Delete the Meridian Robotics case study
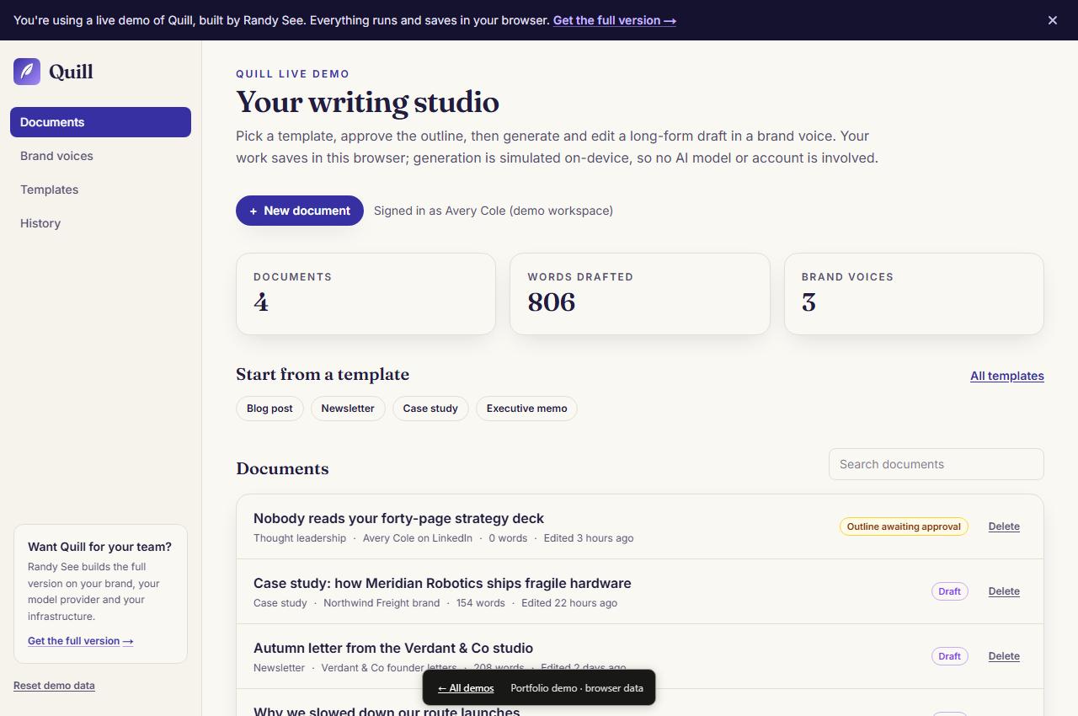Screen dimensions: 1078x716 (1004, 591)
